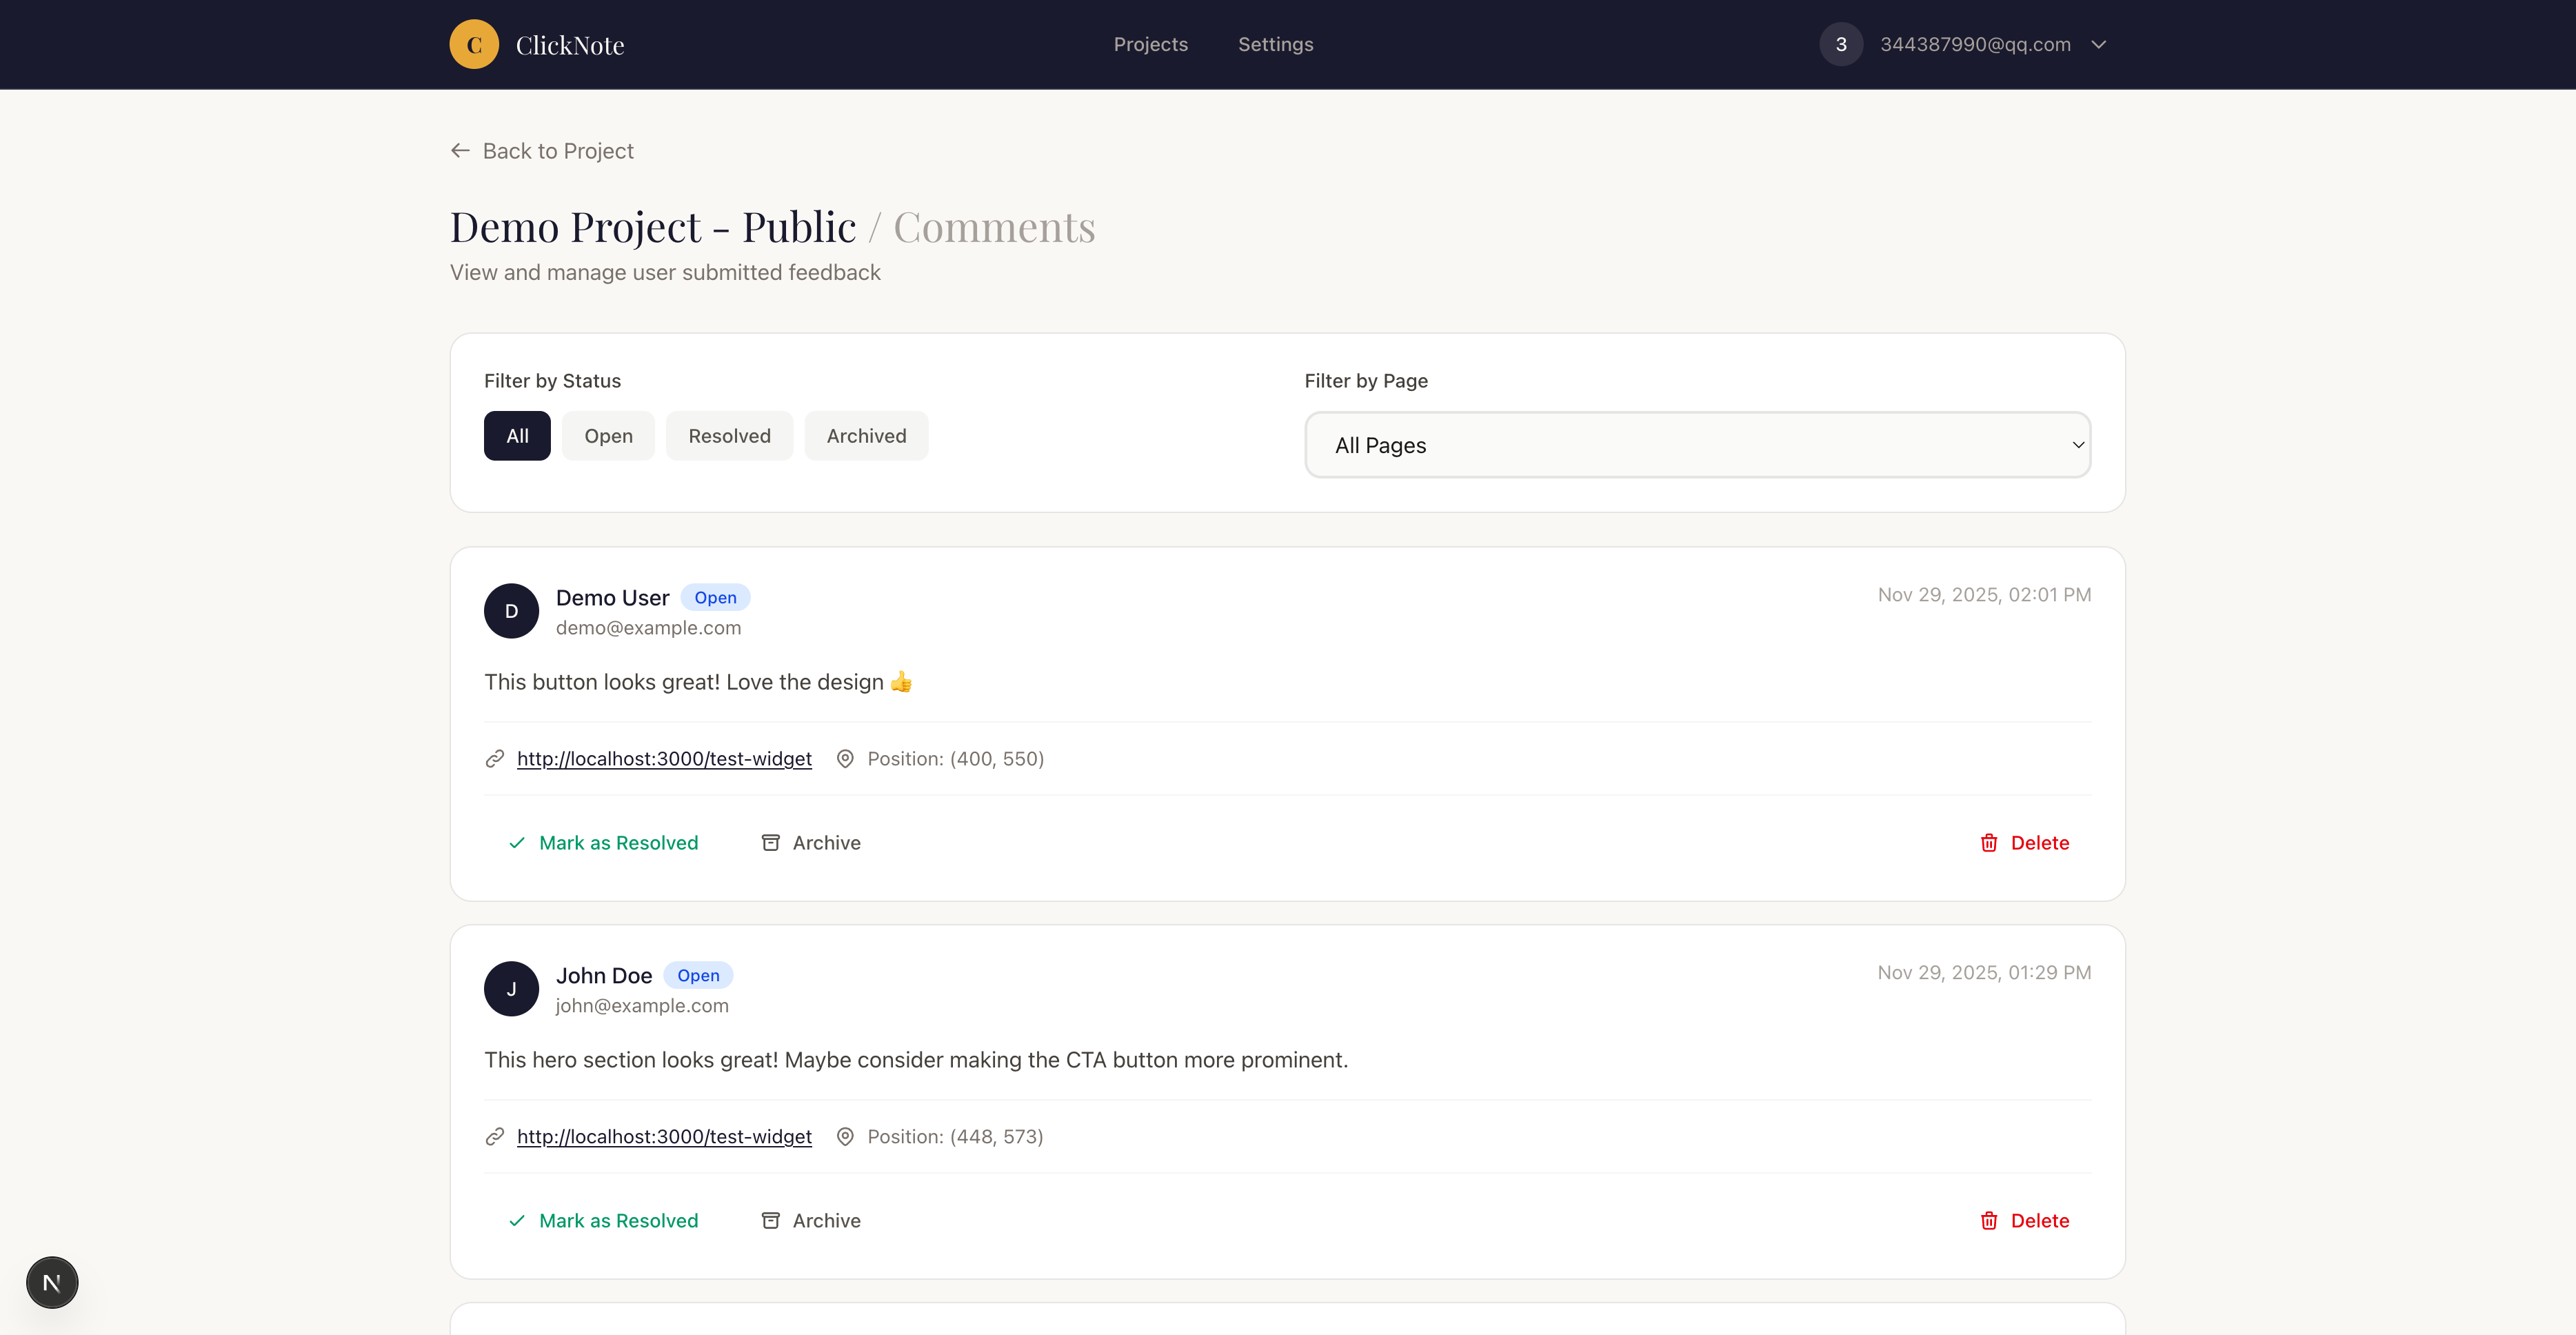Expand the account menu chevron
The image size is (2576, 1335).
2099,45
